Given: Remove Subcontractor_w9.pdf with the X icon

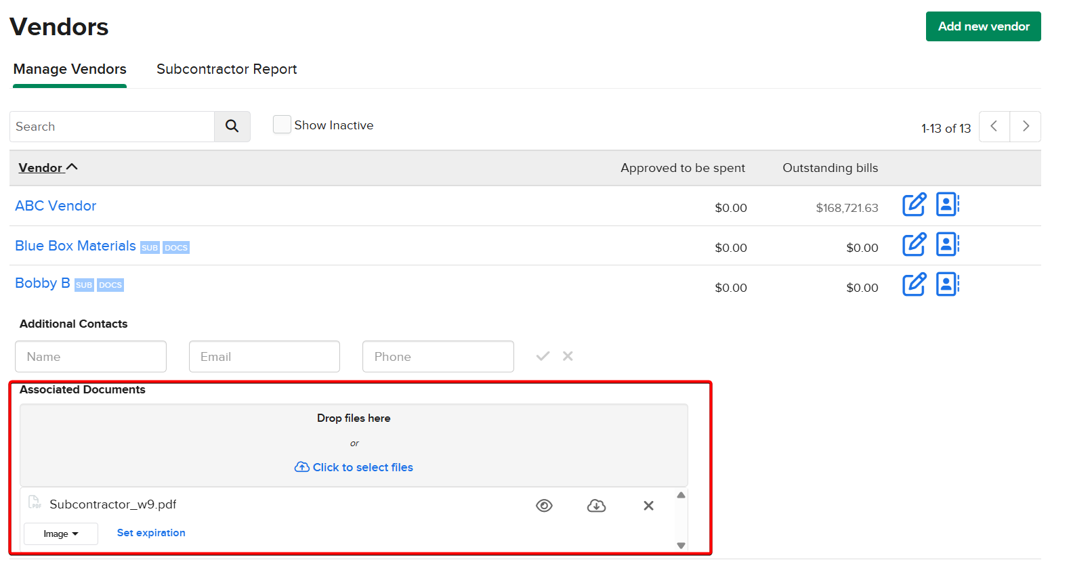Looking at the screenshot, I should (648, 506).
